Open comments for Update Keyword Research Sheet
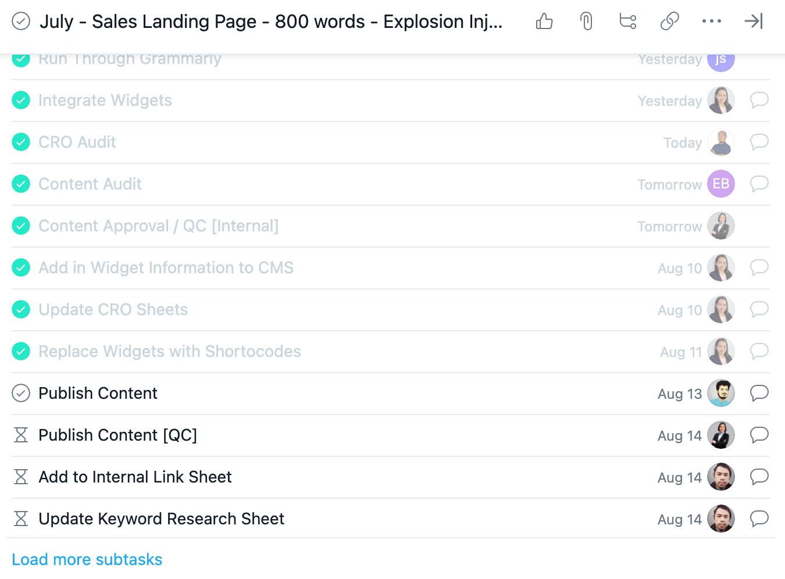This screenshot has height=579, width=785. coord(759,519)
